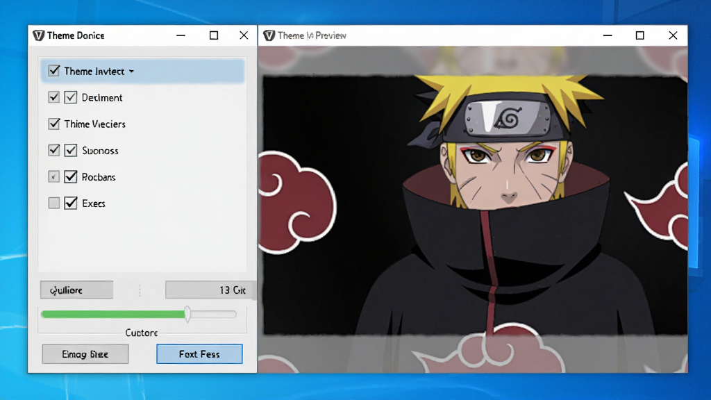Viewport: 711px width, 400px height.
Task: Select the Rocbans label text
Action: coord(99,177)
